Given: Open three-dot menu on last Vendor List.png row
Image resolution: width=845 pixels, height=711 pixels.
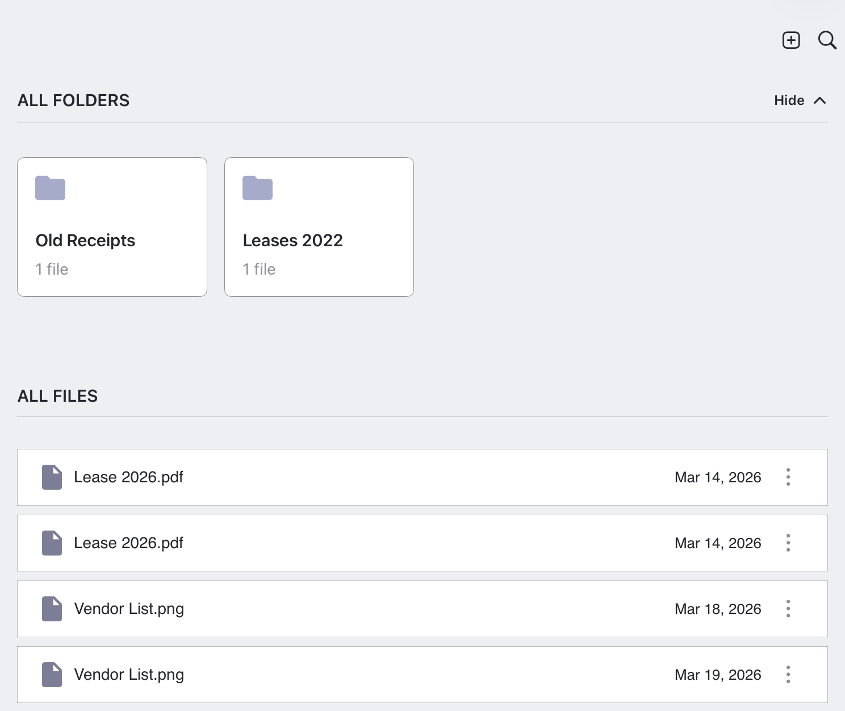Looking at the screenshot, I should pos(788,675).
